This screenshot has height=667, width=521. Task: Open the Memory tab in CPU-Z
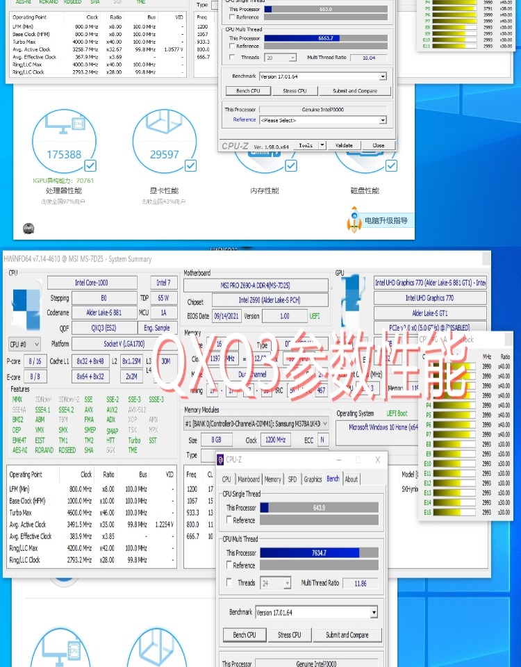272,479
